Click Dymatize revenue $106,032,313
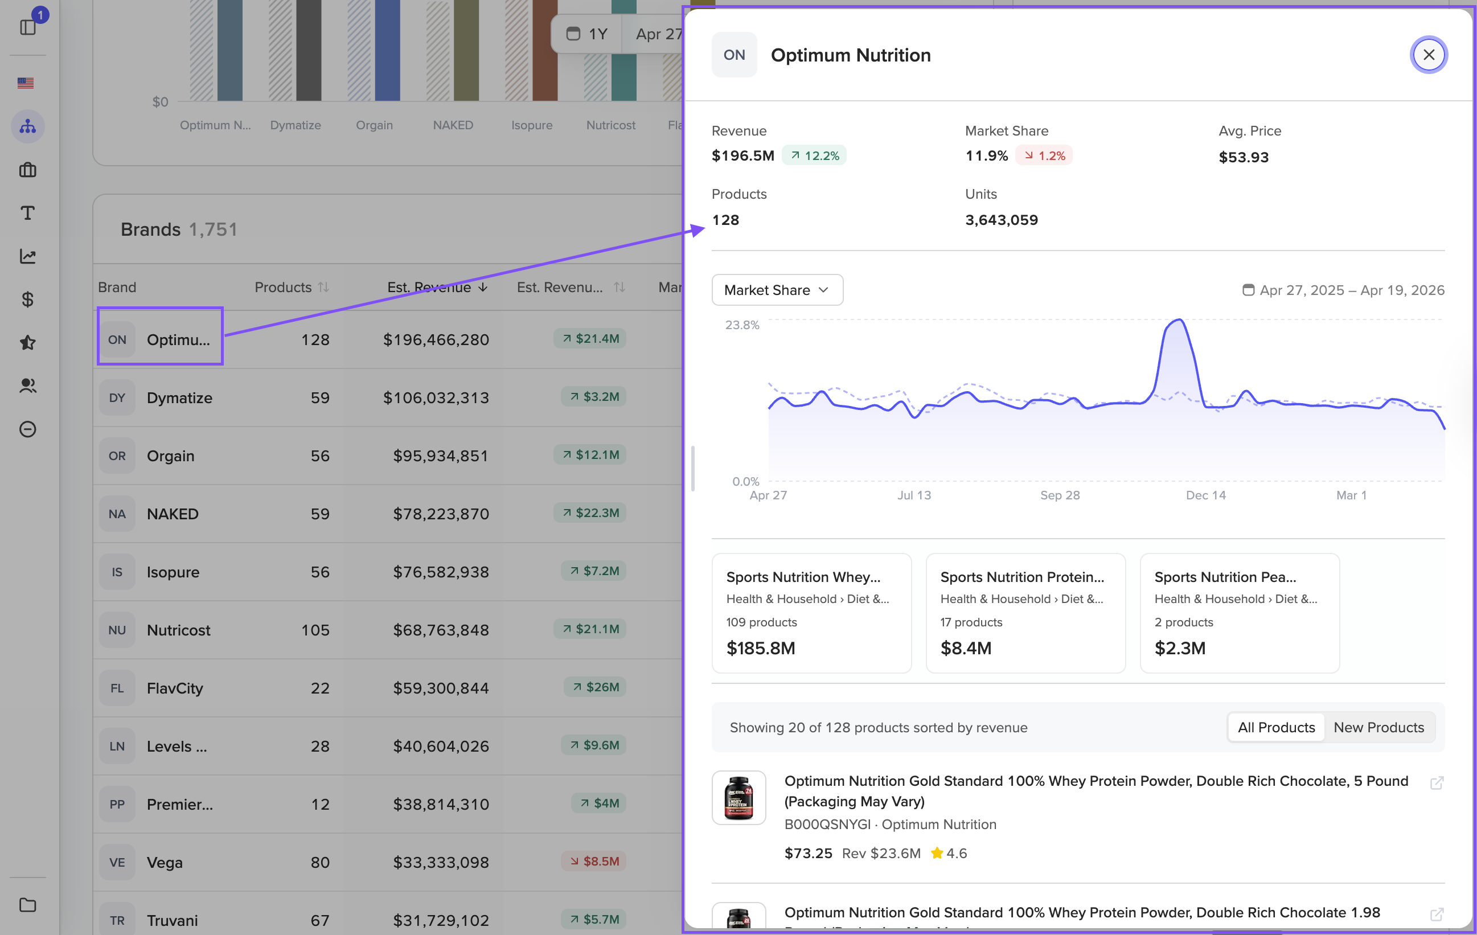This screenshot has width=1477, height=935. point(436,397)
